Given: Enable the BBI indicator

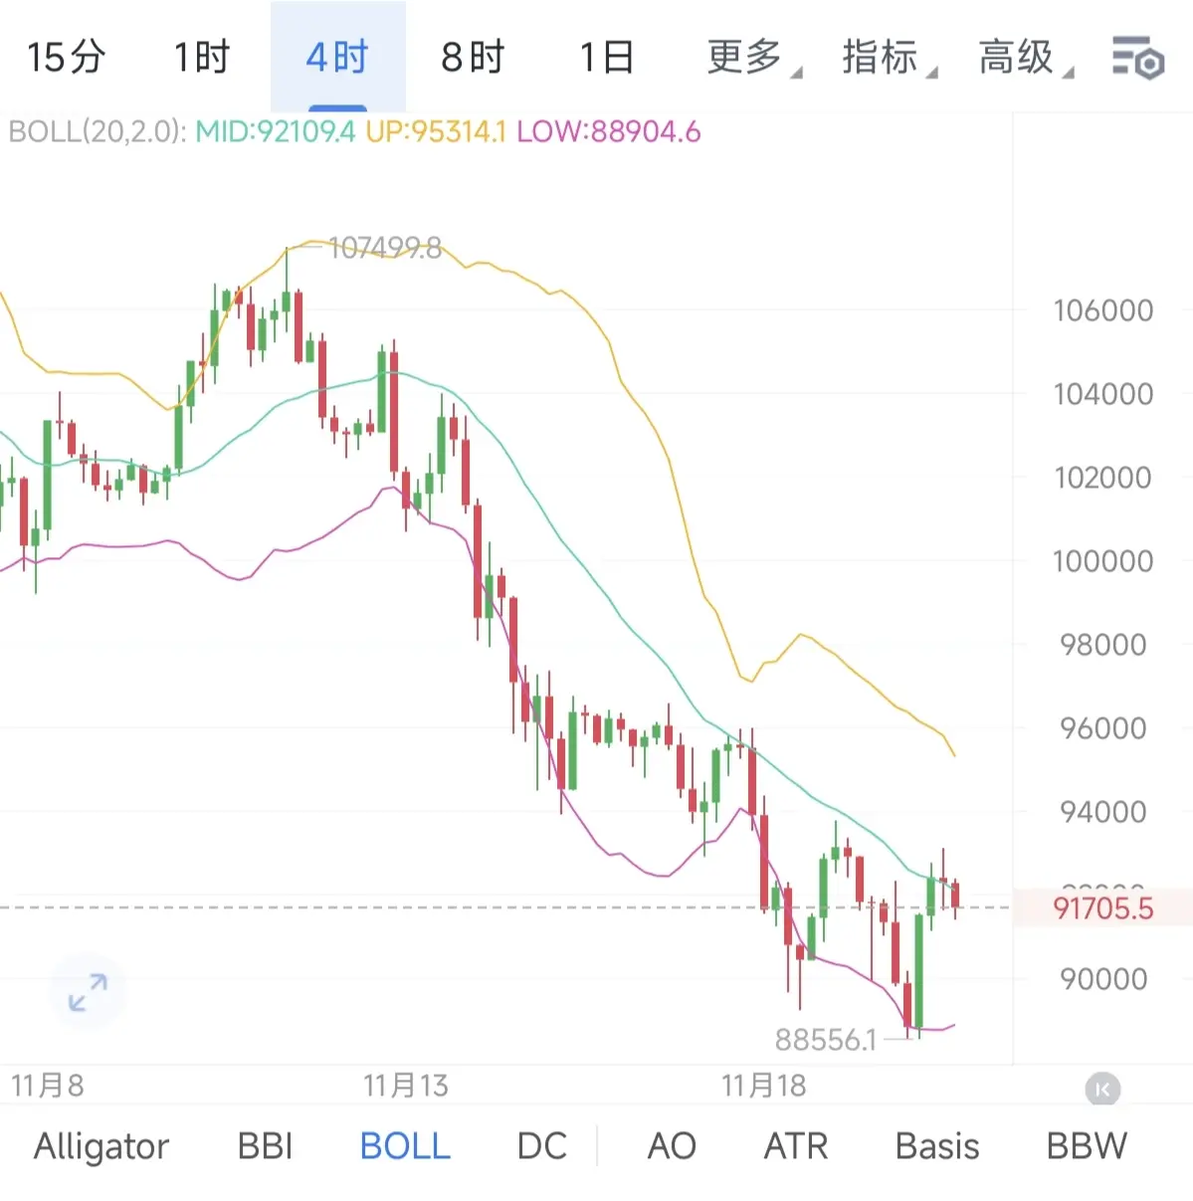Looking at the screenshot, I should point(265,1146).
